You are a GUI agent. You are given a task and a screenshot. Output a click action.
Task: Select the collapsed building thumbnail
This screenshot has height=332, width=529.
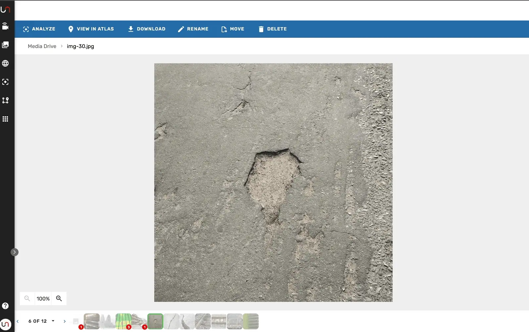tap(139, 321)
